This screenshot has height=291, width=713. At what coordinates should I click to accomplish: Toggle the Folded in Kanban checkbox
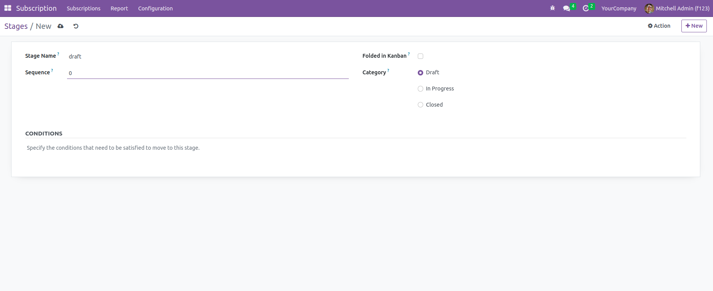[420, 56]
